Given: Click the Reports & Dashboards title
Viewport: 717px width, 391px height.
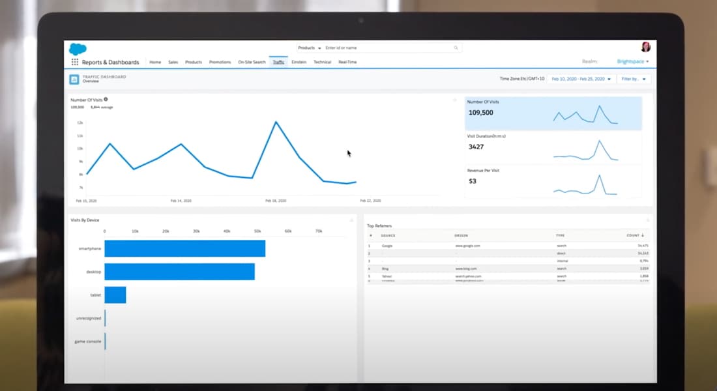Looking at the screenshot, I should 110,62.
